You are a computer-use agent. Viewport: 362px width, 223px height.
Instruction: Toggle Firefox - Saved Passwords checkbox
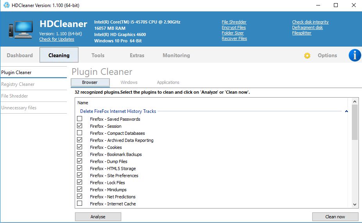[80, 119]
